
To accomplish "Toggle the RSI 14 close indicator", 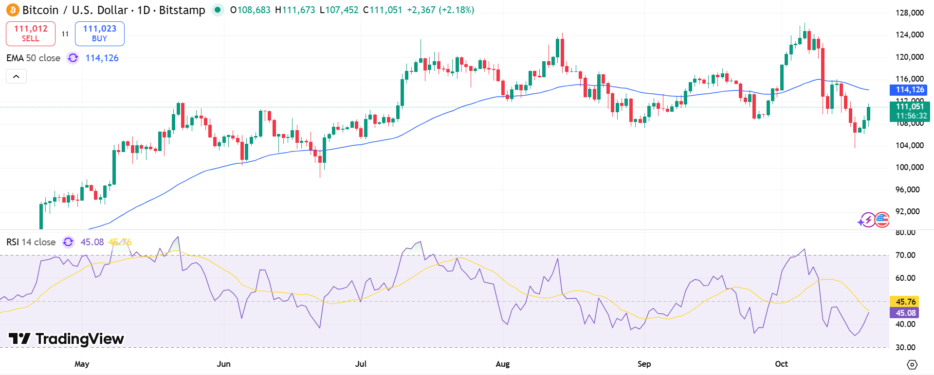I will click(31, 242).
